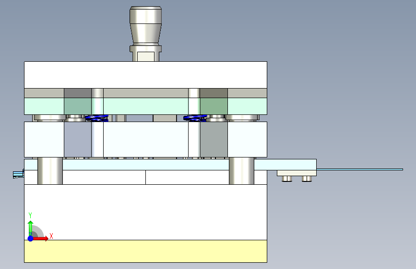Screen dimensions: 416x269
Task: Select the small blue connector on left side
Action: (x=18, y=174)
